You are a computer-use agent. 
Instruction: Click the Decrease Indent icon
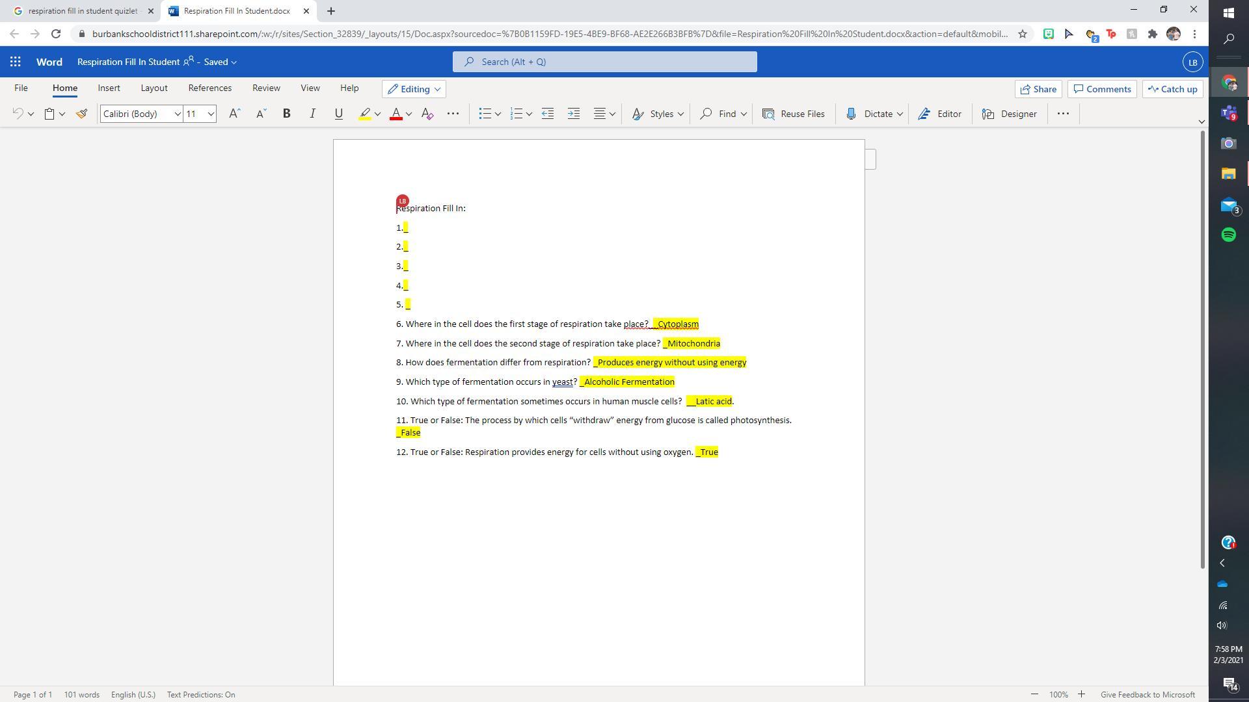click(x=548, y=114)
